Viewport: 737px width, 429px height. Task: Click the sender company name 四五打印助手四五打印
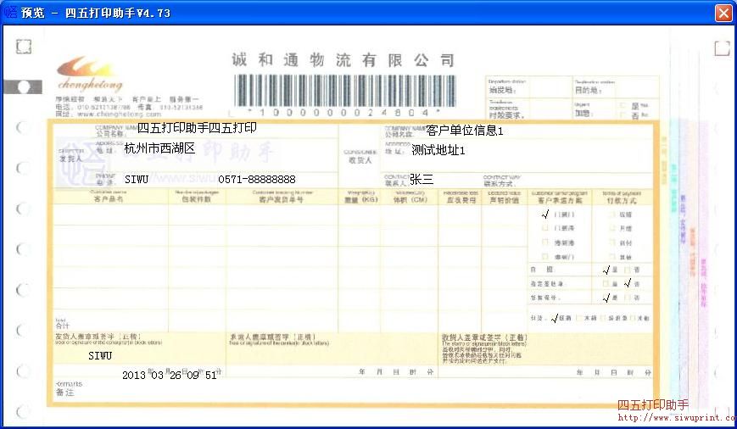pos(197,128)
